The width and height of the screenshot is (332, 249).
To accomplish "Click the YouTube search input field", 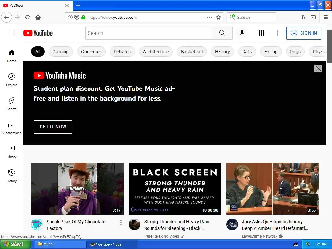I will (x=148, y=33).
